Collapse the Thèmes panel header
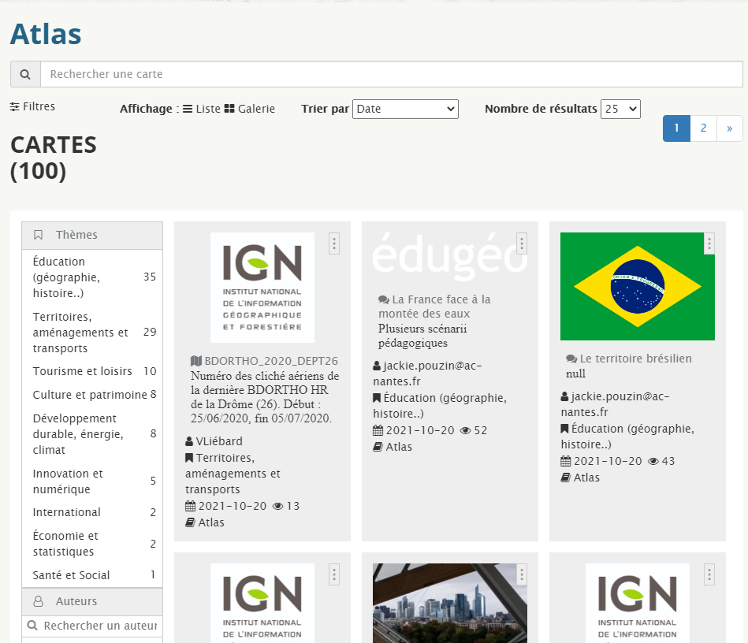 (92, 235)
